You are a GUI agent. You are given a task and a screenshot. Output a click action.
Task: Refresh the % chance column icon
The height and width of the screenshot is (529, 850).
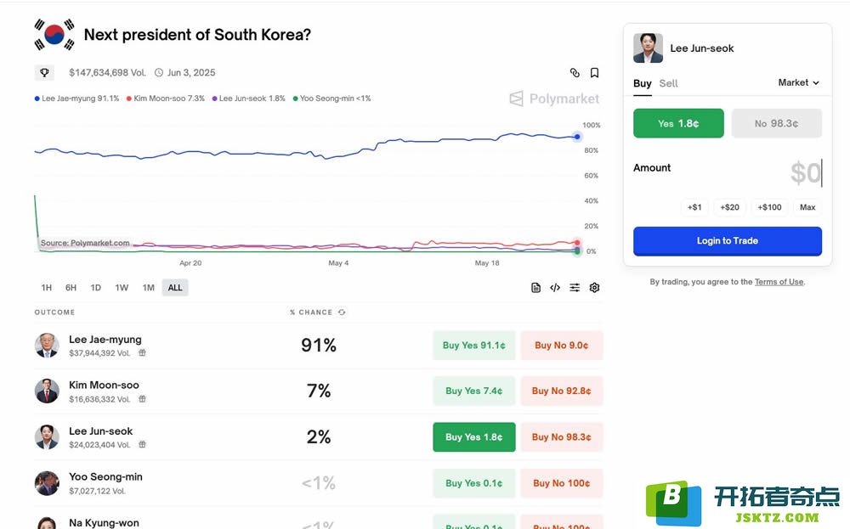click(342, 312)
